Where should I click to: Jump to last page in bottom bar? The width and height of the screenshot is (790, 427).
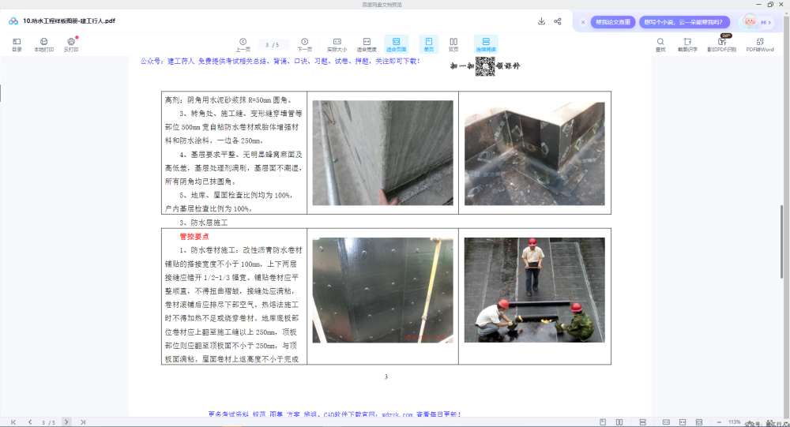click(83, 422)
